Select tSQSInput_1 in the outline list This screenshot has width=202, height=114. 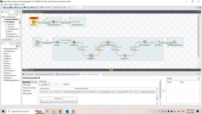point(8,78)
